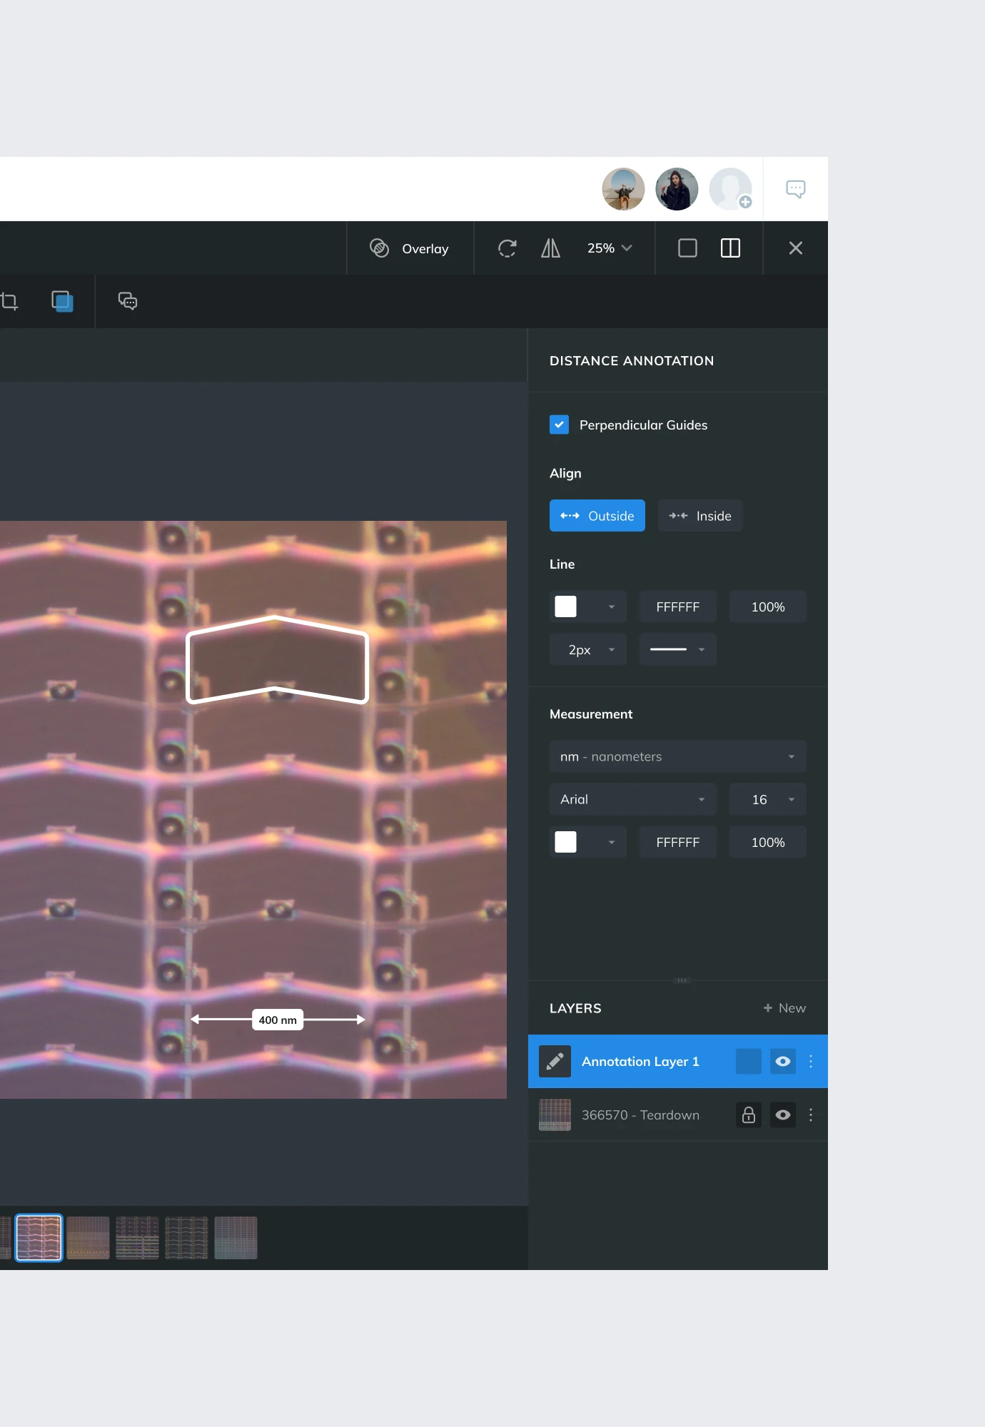Add a new layer with New
The image size is (985, 1427).
click(784, 1008)
